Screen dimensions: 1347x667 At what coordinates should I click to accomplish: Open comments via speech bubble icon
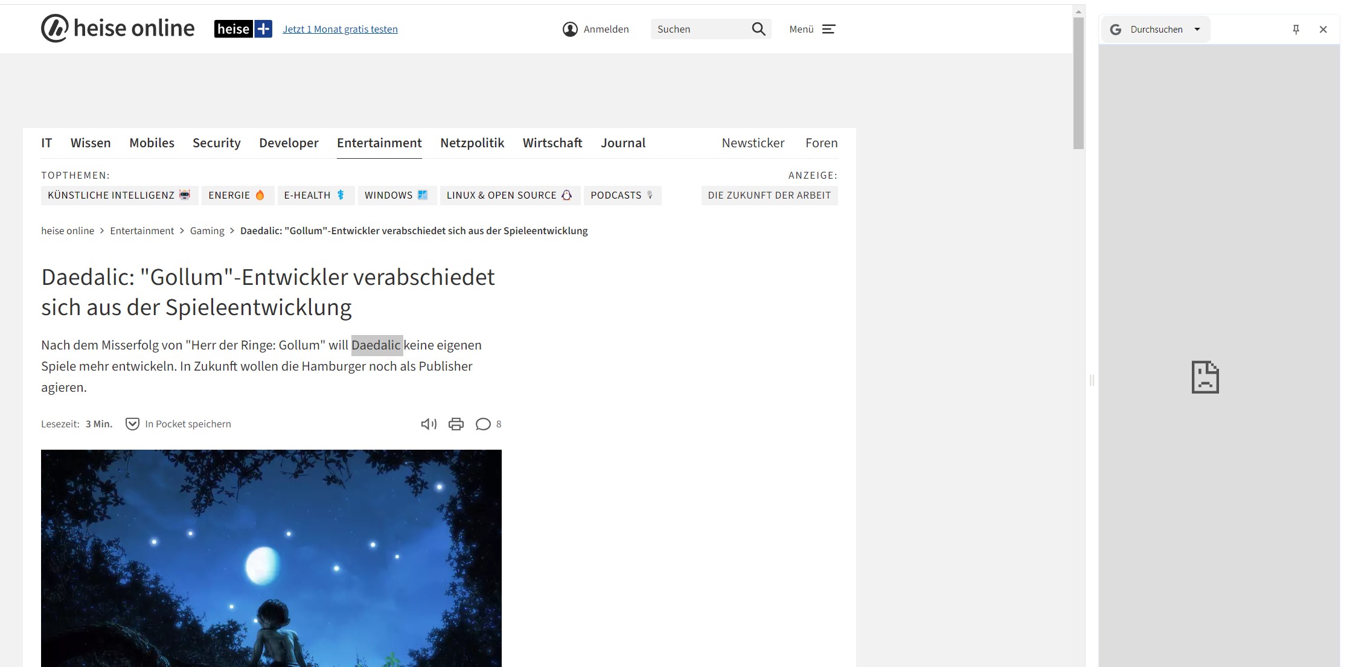tap(482, 424)
